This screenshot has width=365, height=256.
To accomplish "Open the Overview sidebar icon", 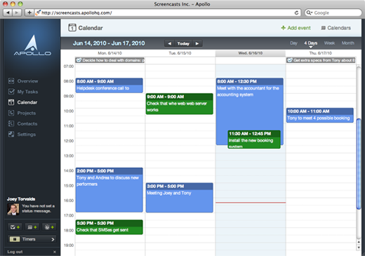I will 11,81.
